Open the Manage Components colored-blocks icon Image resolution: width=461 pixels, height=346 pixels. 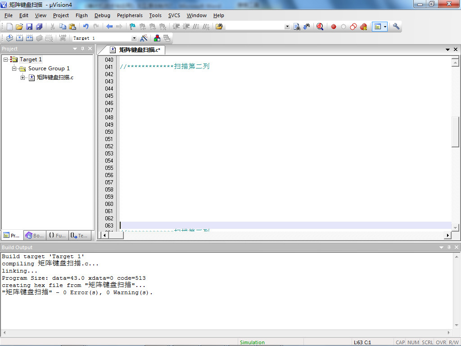click(157, 38)
